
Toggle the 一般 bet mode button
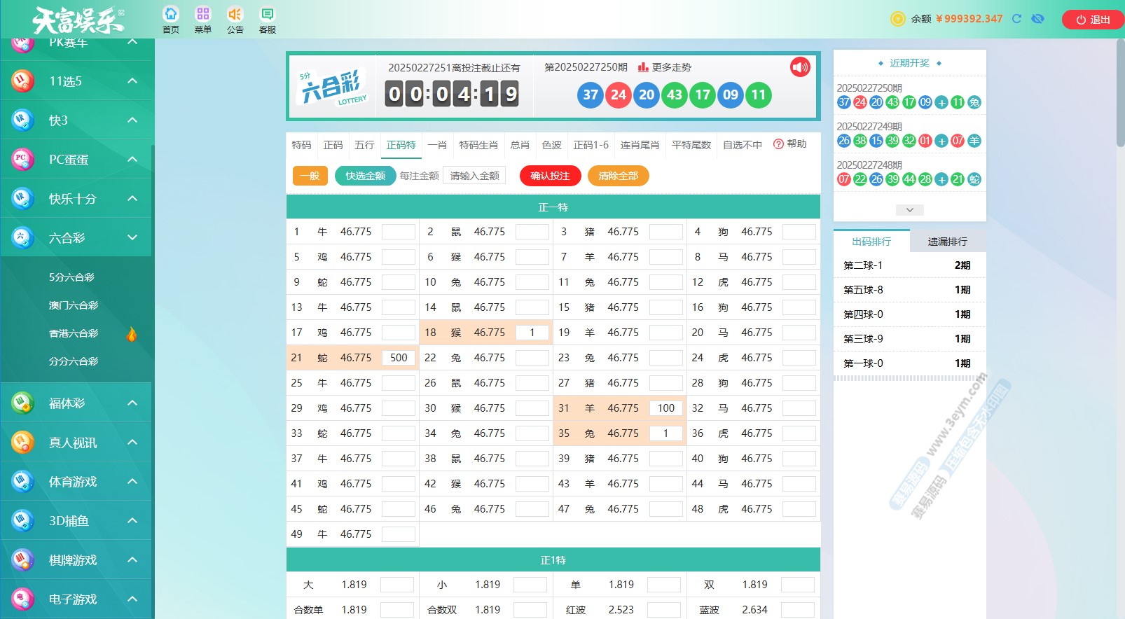310,176
